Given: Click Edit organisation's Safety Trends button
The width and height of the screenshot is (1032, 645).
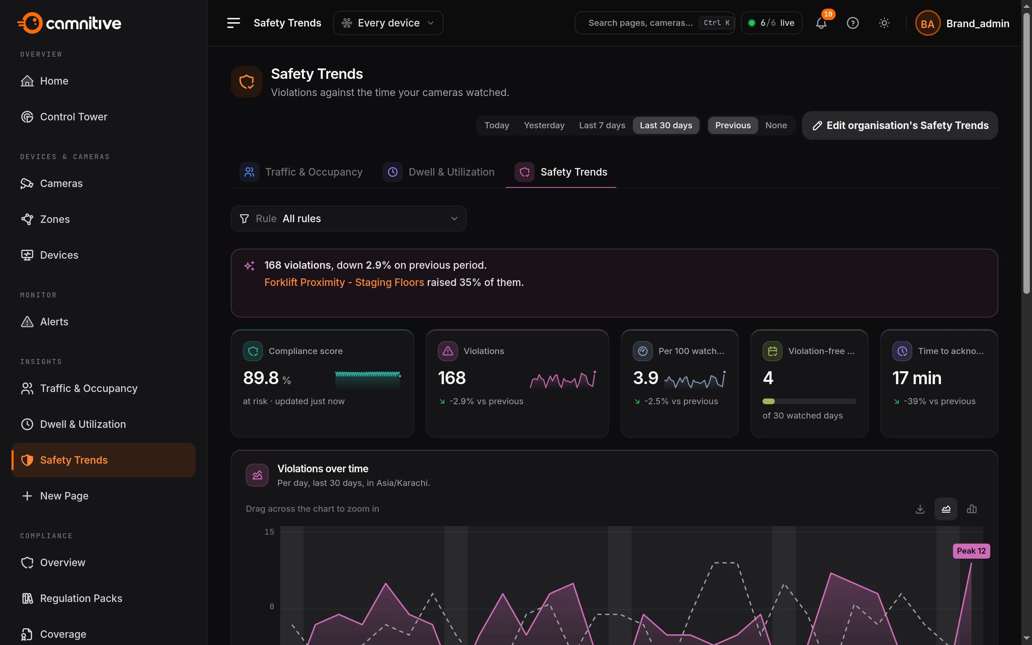Looking at the screenshot, I should click(x=900, y=125).
